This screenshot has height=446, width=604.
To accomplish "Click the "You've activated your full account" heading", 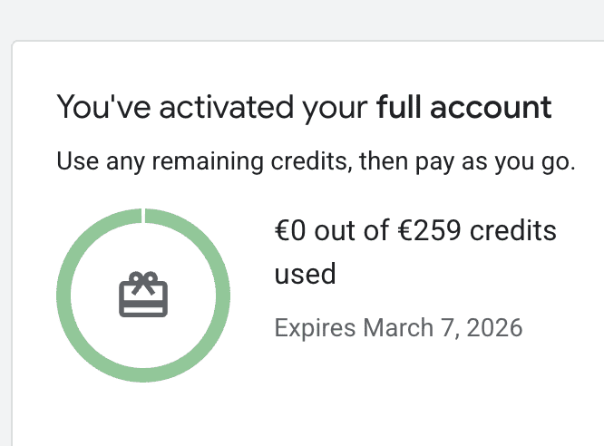I will click(x=304, y=108).
